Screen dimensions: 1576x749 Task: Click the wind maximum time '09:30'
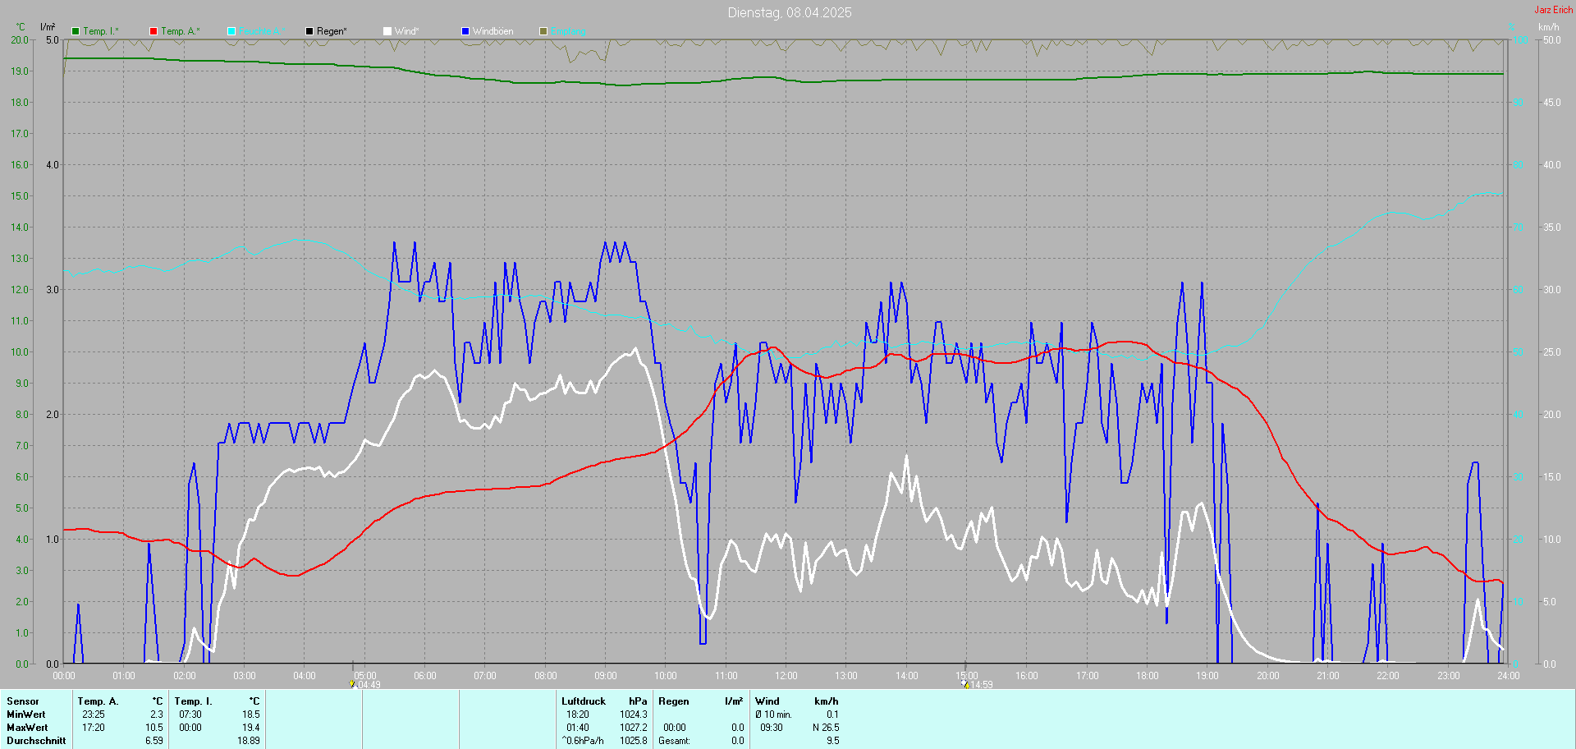pos(772,728)
